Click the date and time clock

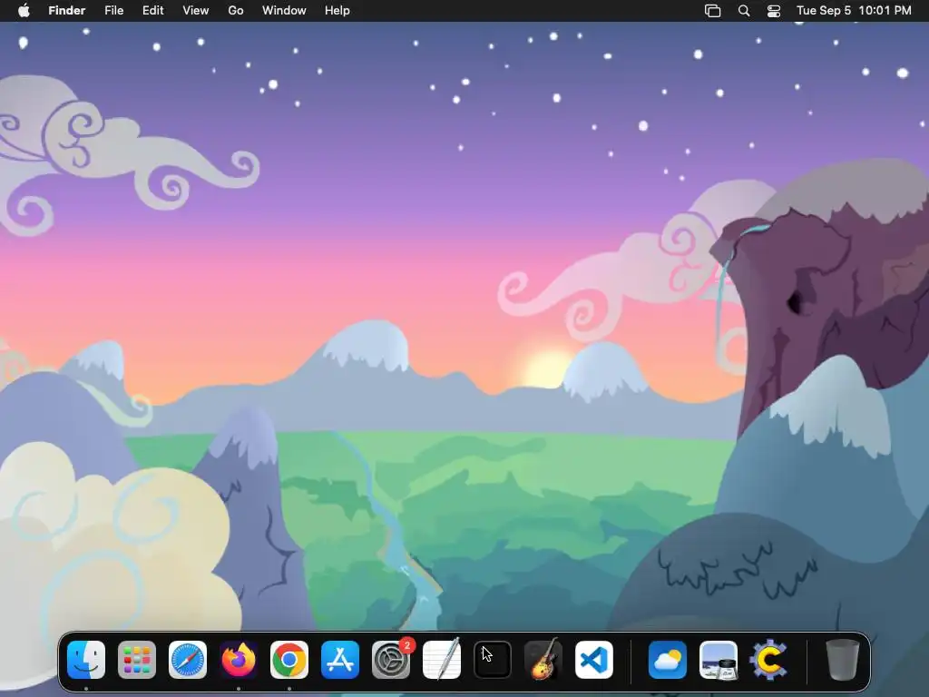click(x=854, y=11)
